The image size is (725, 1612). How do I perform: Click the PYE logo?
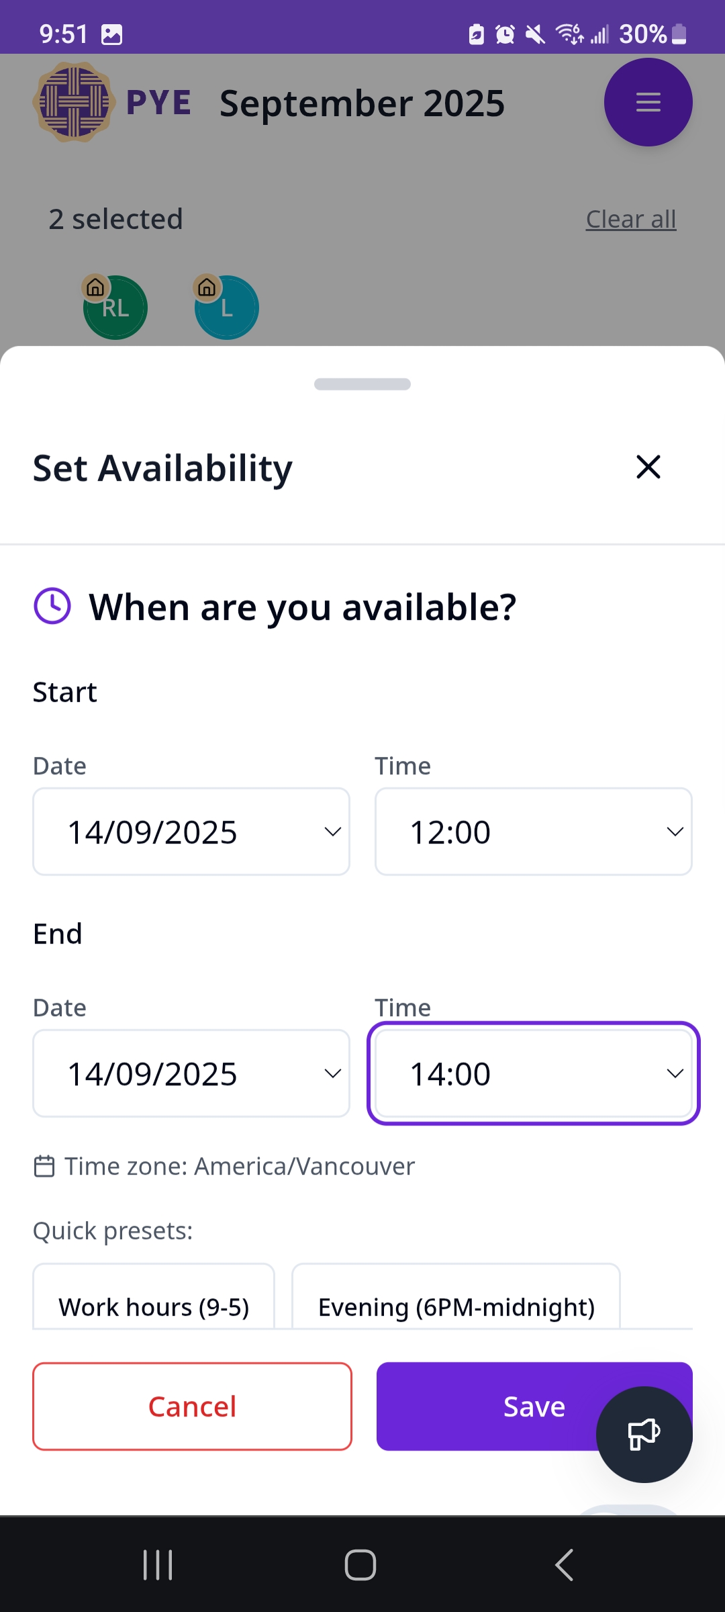pos(74,102)
